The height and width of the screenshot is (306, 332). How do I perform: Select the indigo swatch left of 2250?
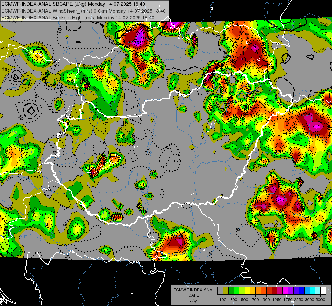click(296, 291)
